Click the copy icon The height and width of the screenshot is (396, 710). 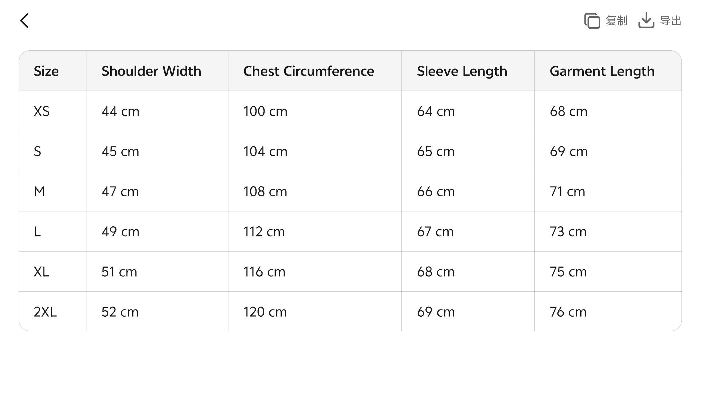(x=592, y=21)
